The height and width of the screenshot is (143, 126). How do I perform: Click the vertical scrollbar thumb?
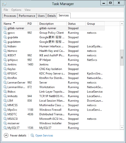(x=122, y=57)
